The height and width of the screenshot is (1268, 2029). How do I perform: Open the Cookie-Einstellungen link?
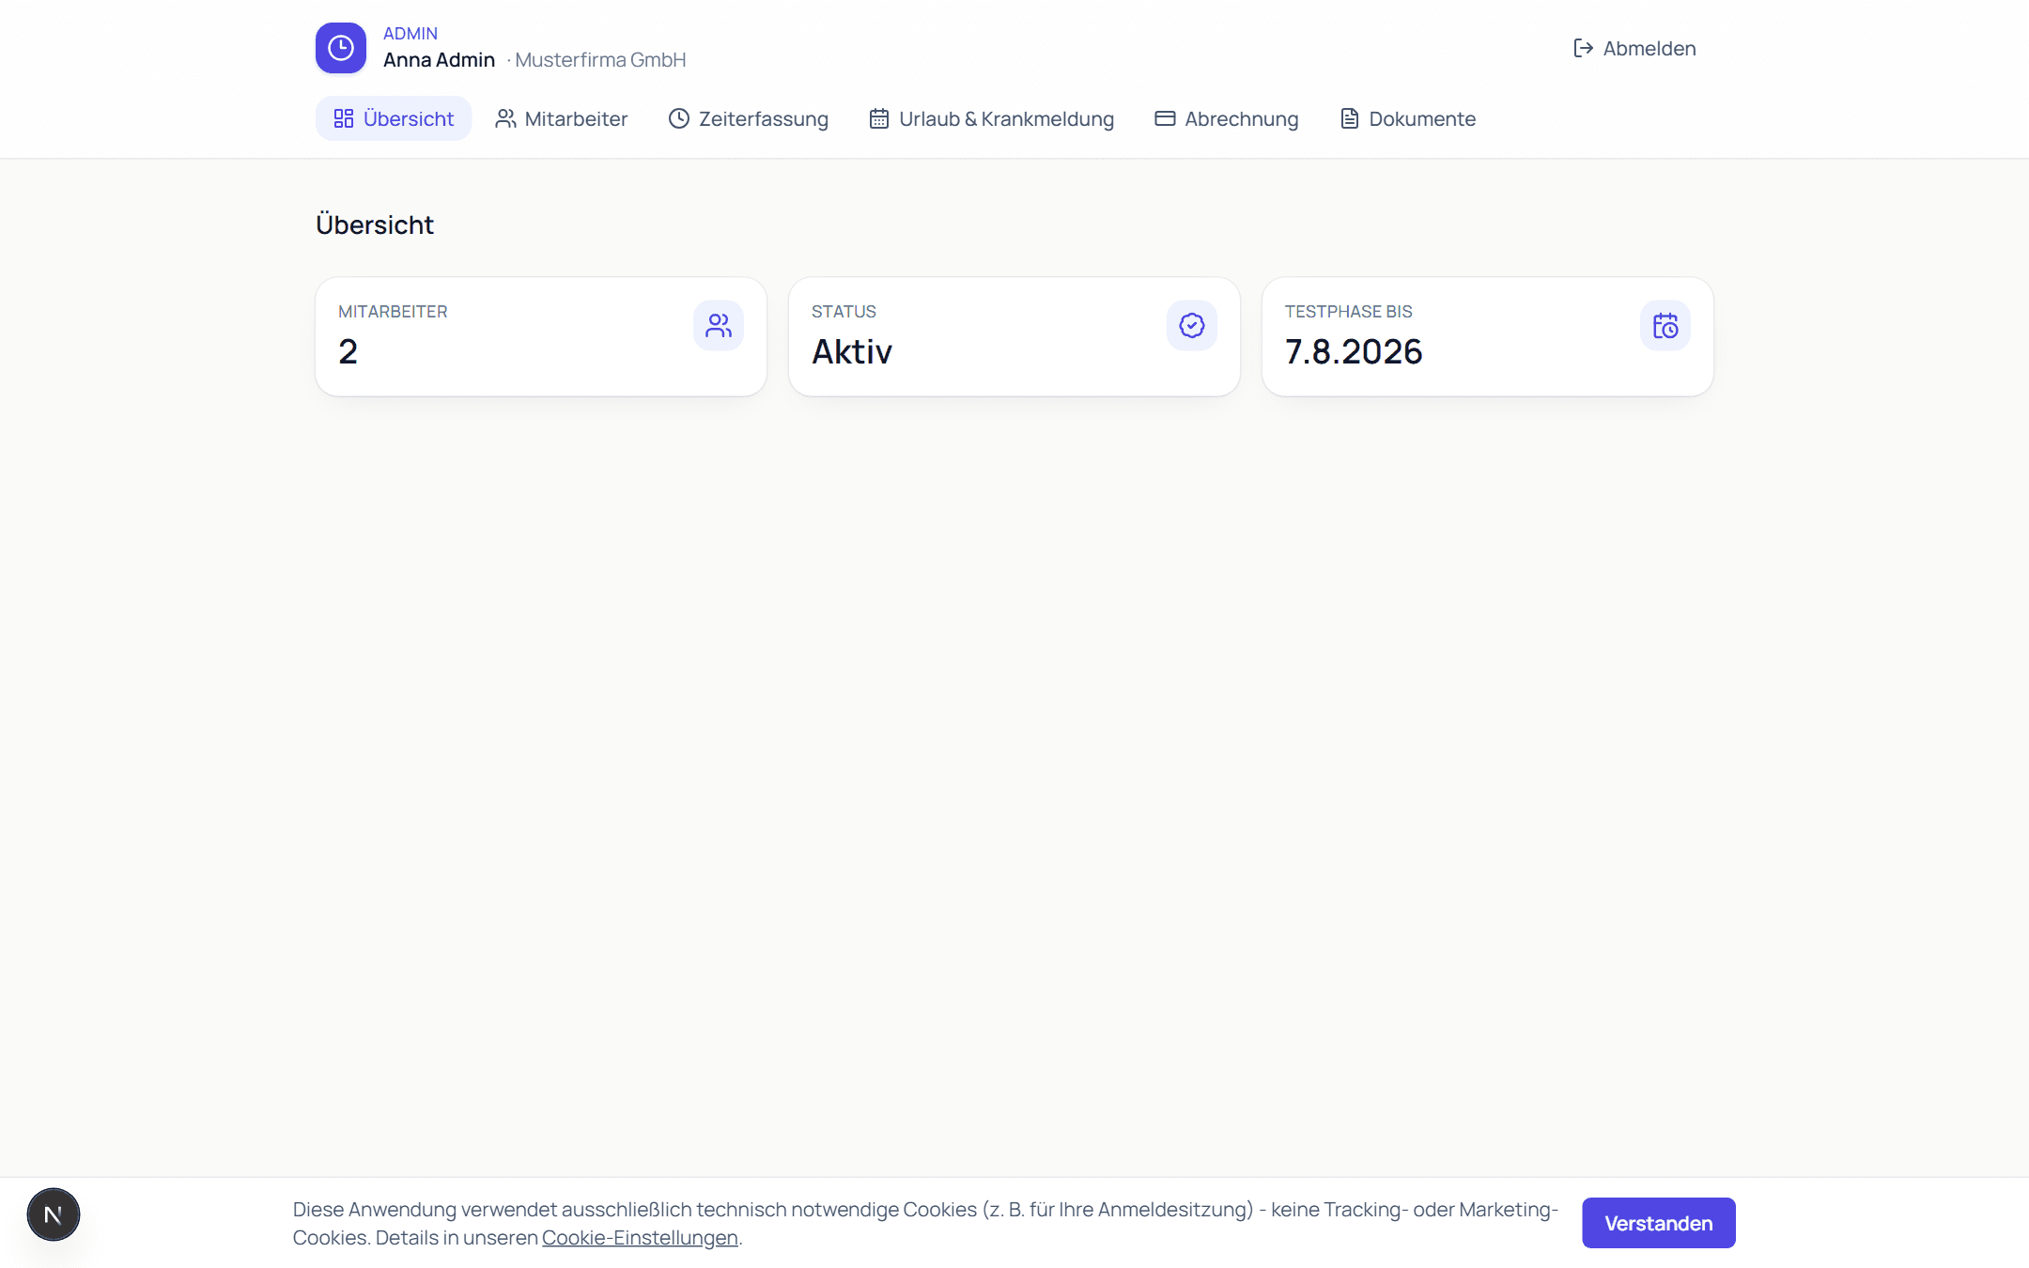pyautogui.click(x=640, y=1237)
